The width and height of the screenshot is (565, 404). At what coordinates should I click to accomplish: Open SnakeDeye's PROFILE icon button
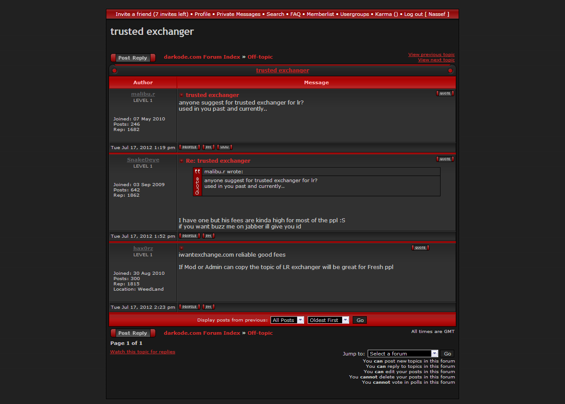(189, 236)
